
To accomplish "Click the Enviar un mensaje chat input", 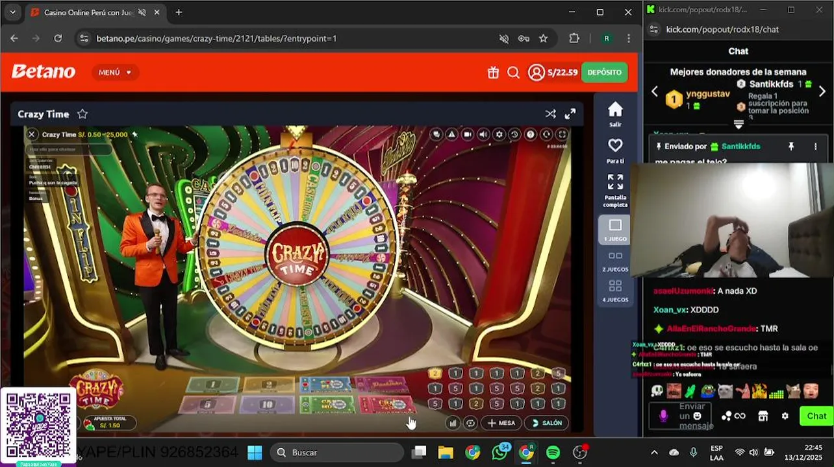I will [x=681, y=416].
